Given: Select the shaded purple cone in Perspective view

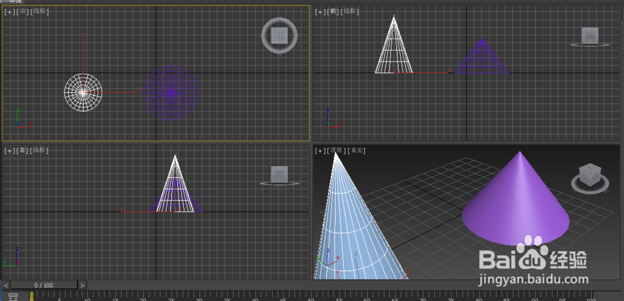Looking at the screenshot, I should 516,203.
